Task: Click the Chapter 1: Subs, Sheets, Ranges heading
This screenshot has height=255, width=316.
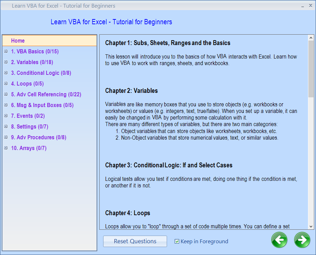Action: pos(168,43)
